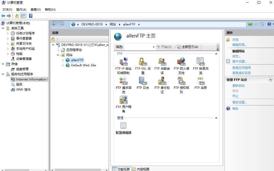Open the 查看(V) menu
Image resolution: width=274 pixels, height=171 pixels.
coord(36,9)
